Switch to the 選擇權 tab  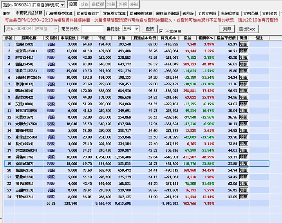tap(98, 4)
